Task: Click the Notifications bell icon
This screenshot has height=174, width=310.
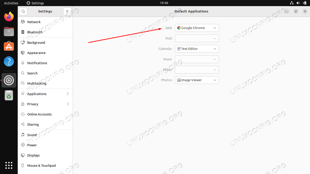Action: coord(23,63)
